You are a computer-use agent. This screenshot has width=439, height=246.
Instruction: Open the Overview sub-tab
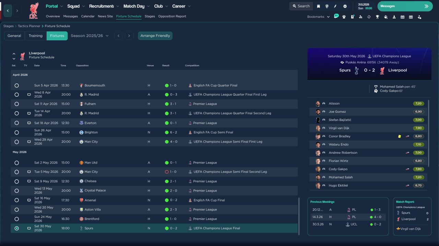(x=53, y=16)
